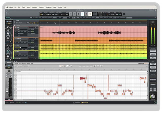Open the Melodyne Algorithm menu
The height and width of the screenshot is (113, 162).
click(24, 63)
